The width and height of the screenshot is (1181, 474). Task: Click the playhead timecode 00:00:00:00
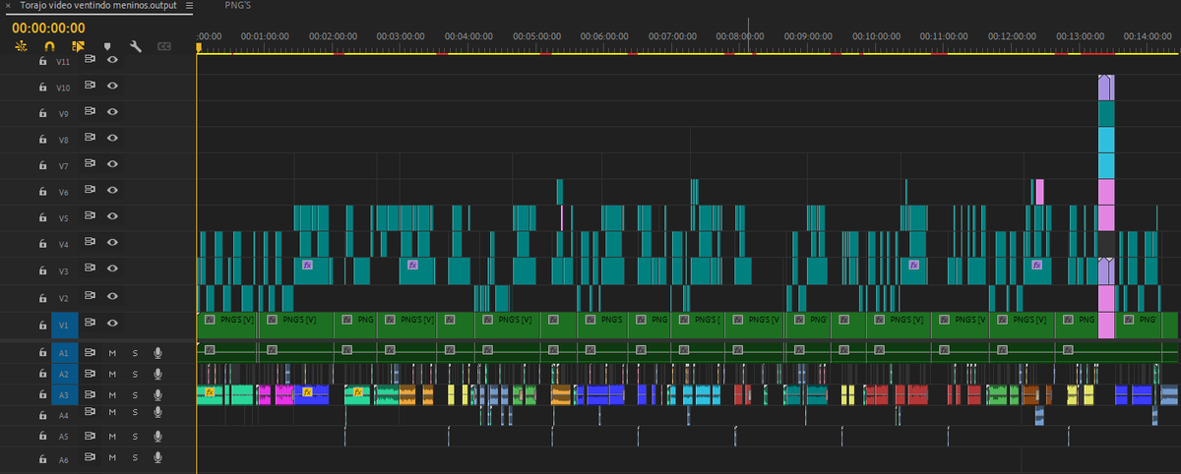click(49, 28)
